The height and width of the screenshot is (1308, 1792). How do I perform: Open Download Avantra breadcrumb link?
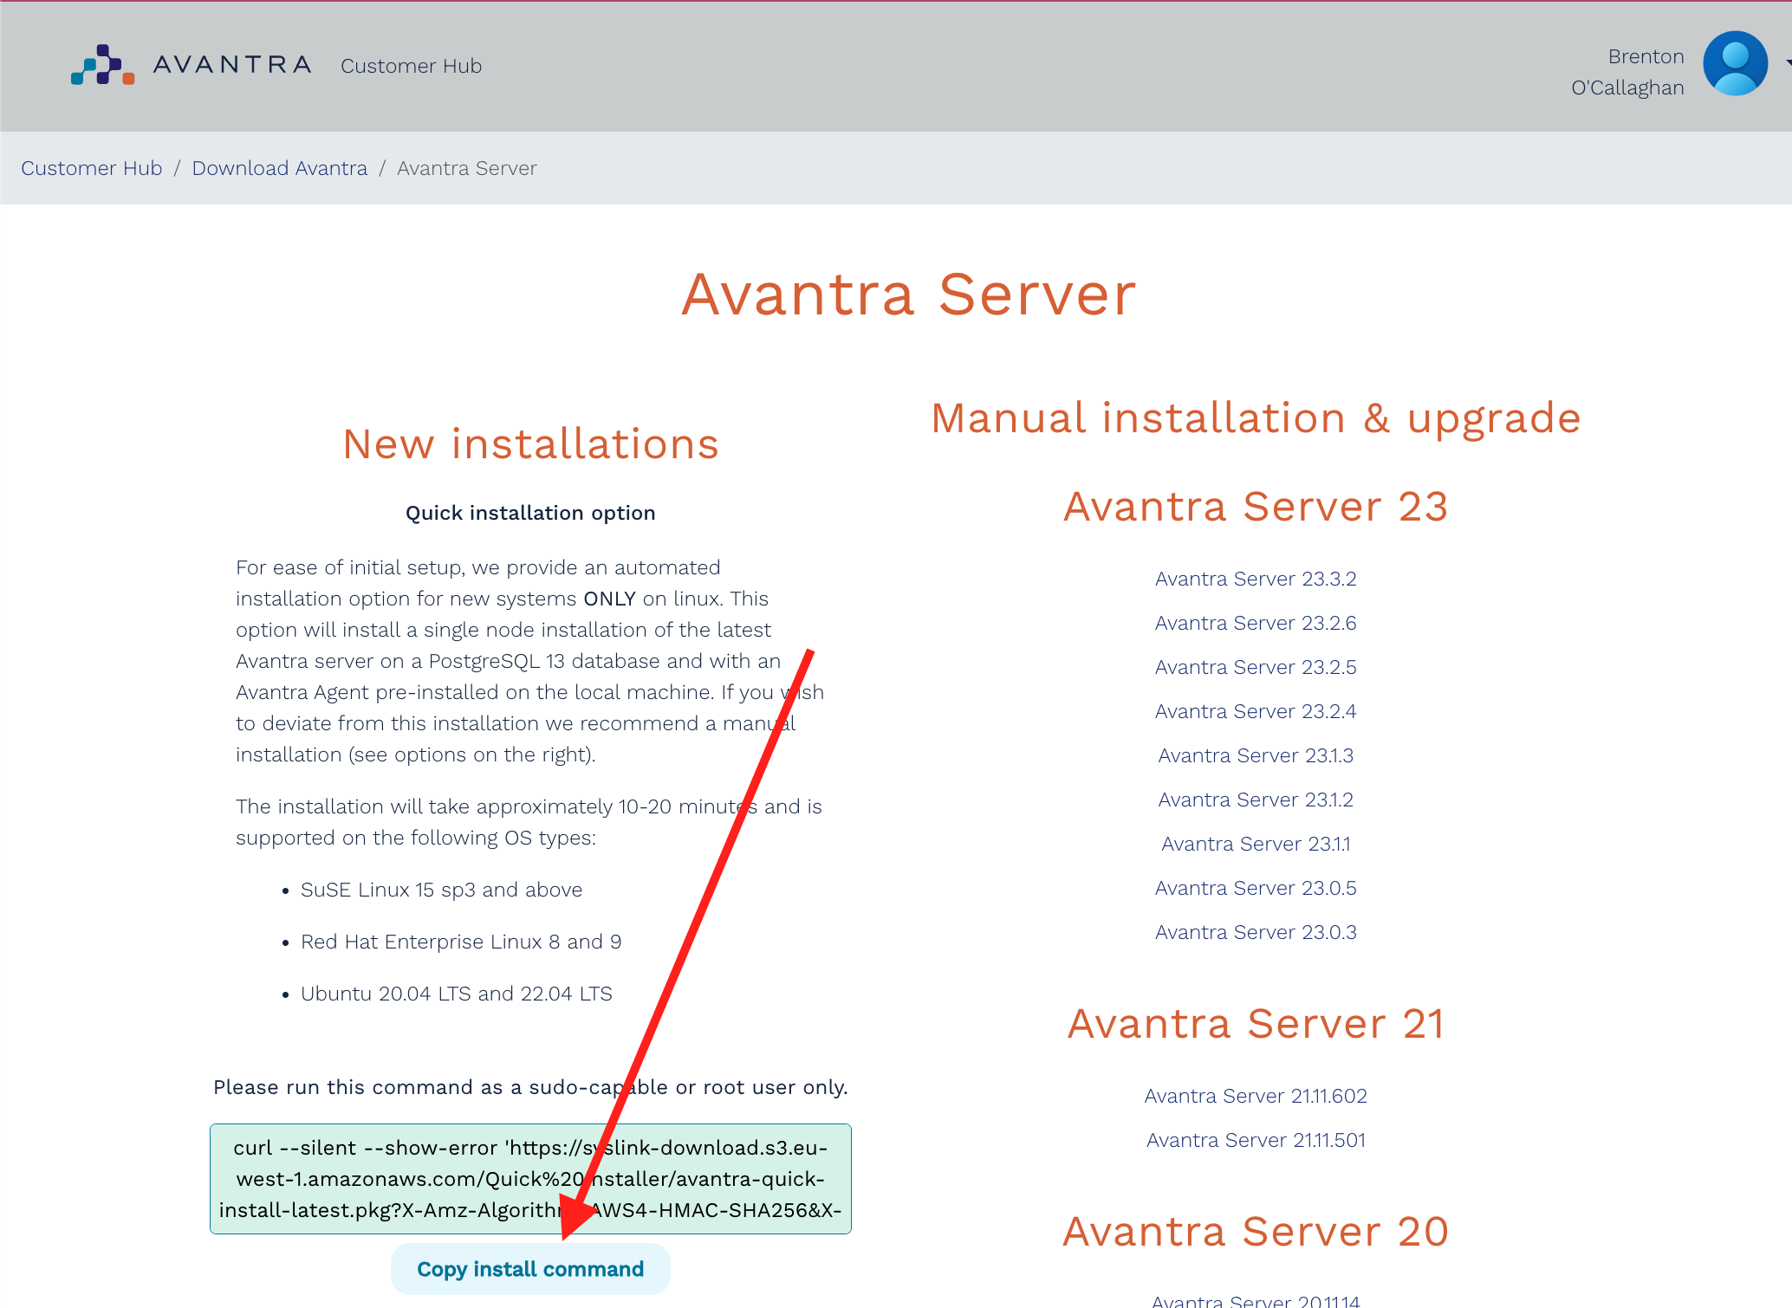(x=279, y=167)
